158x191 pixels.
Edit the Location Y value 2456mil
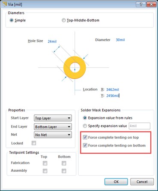[x=113, y=95]
